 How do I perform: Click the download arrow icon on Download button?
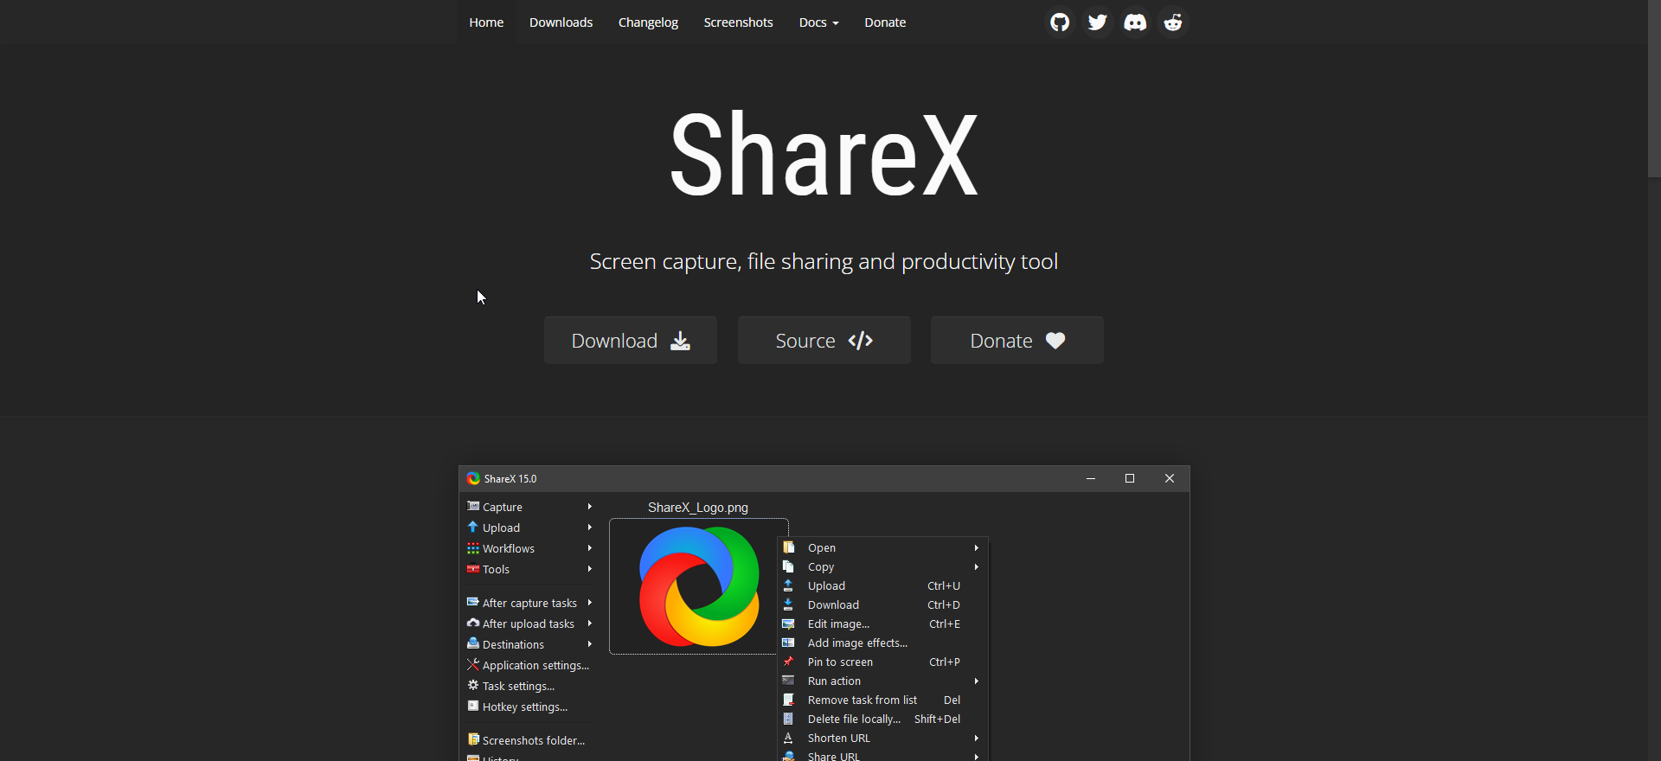(681, 341)
